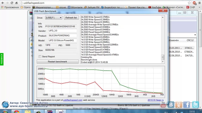Image resolution: width=202 pixels, height=113 pixels.
Task: Click the Odnoklassniki social icon
Action: click(179, 105)
